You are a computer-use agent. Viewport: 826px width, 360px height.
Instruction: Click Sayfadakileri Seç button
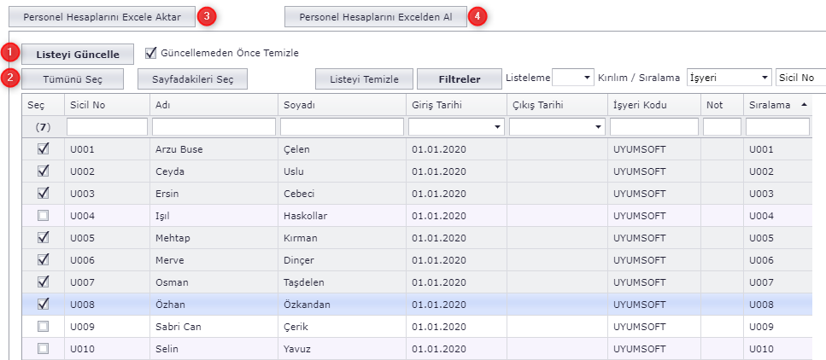point(192,78)
